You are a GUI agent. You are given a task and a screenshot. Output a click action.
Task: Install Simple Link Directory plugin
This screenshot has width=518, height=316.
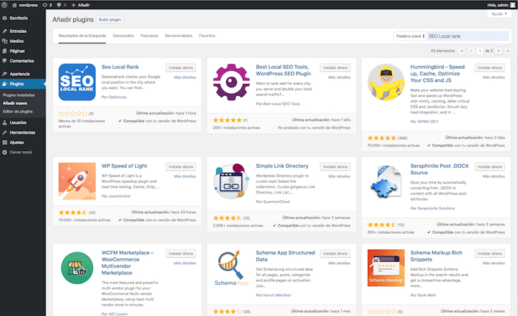[335, 166]
